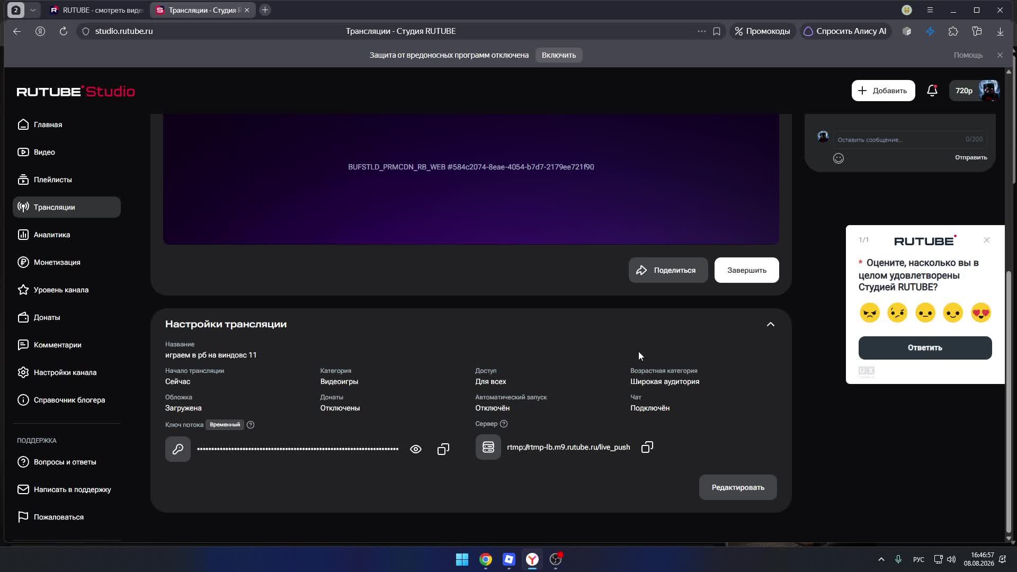The height and width of the screenshot is (572, 1017).
Task: Select the neutral face rating
Action: (925, 312)
